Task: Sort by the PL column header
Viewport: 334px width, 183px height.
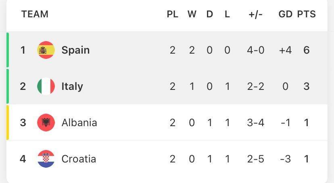Action: pos(172,14)
